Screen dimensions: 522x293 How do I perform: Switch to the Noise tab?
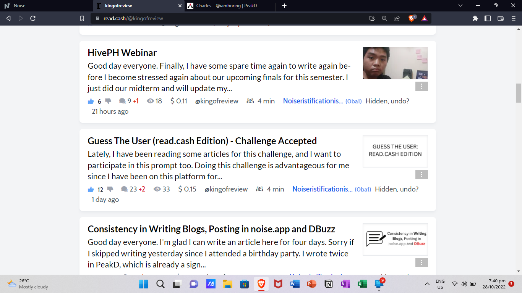(46, 6)
